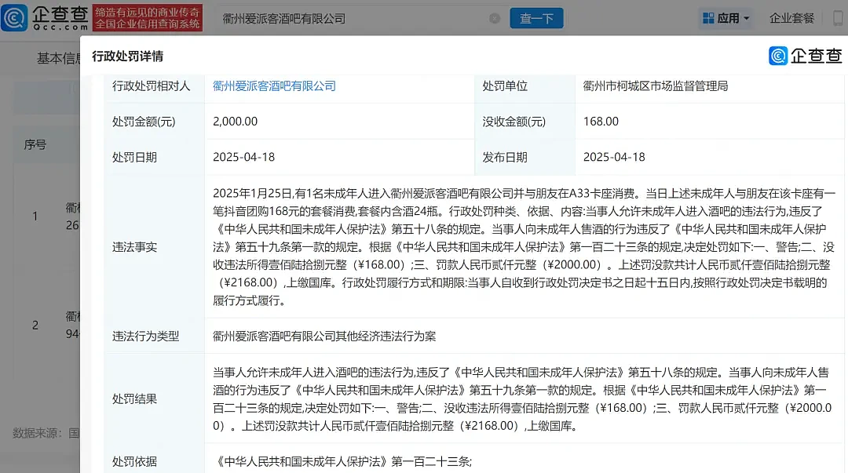Click the 处罚单位 label
This screenshot has width=848, height=473.
click(x=505, y=86)
